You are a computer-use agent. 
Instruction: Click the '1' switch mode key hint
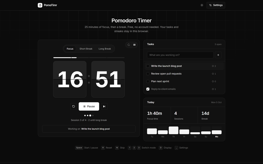[130, 148]
